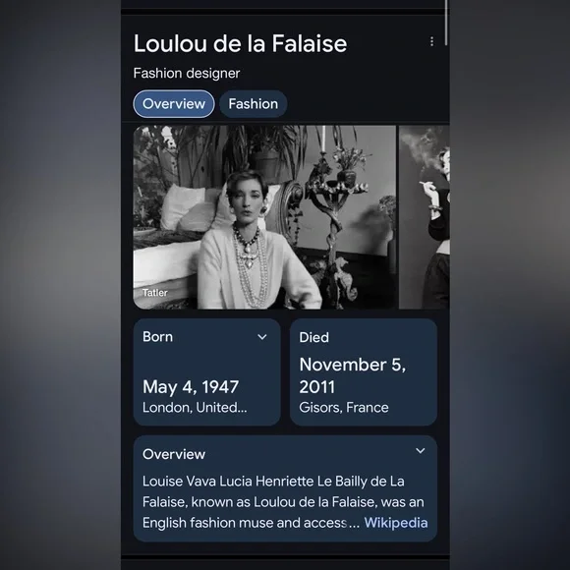
Task: Tap the November 5, 2011 death date
Action: pos(352,375)
